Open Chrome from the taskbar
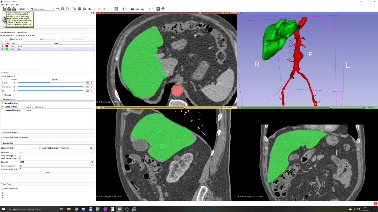Image resolution: width=378 pixels, height=212 pixels. click(76, 209)
